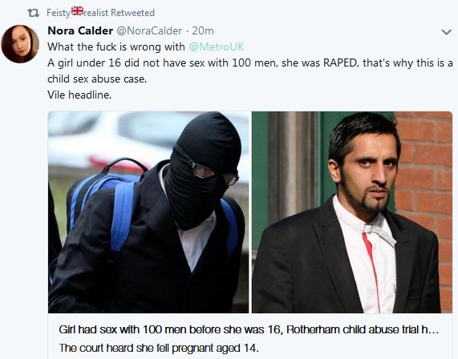Open the right photo of man in suit

click(352, 212)
